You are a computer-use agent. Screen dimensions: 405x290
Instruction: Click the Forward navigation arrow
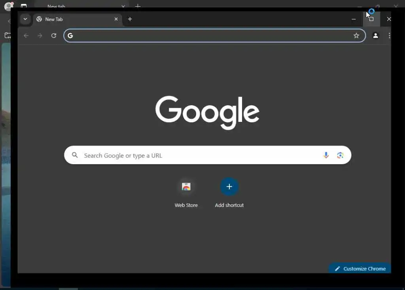40,36
